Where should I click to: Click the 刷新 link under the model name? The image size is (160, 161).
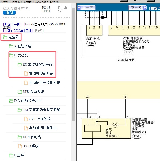(39, 31)
